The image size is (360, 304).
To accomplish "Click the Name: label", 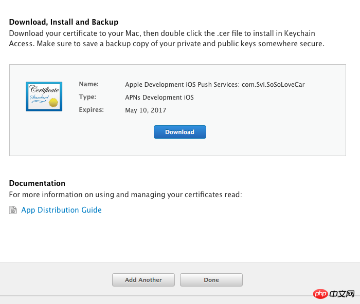I will click(x=88, y=84).
